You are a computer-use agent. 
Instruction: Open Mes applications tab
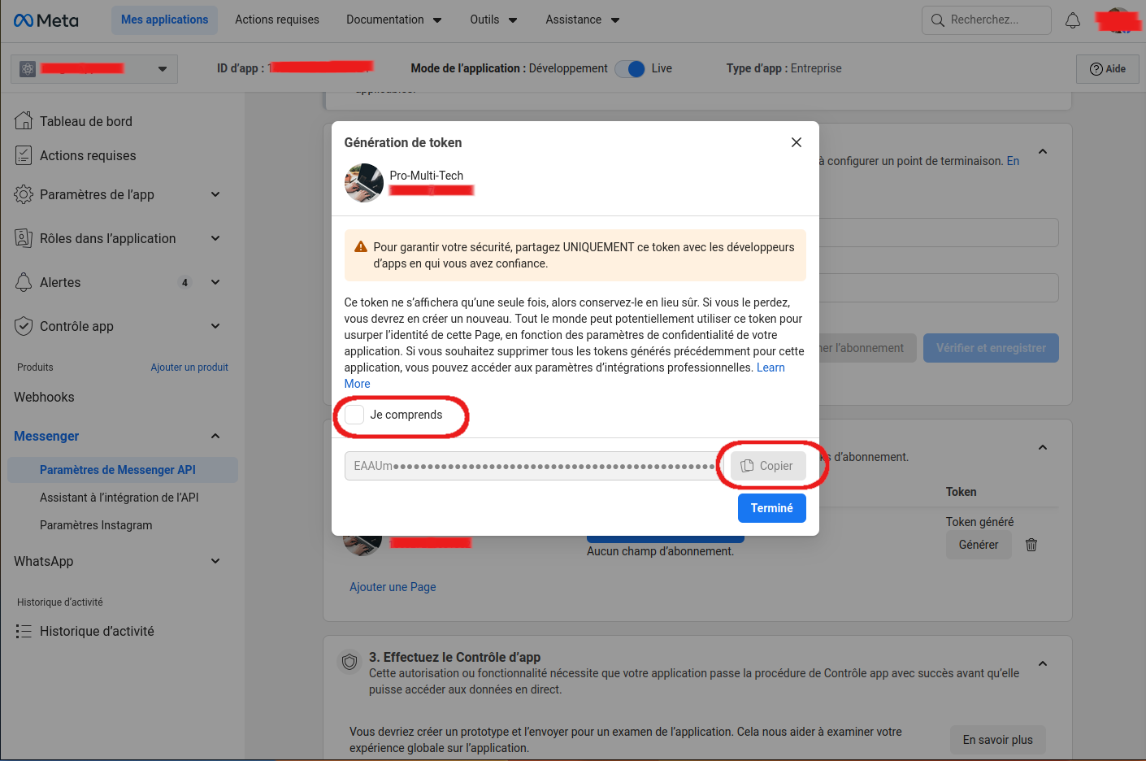[x=165, y=20]
